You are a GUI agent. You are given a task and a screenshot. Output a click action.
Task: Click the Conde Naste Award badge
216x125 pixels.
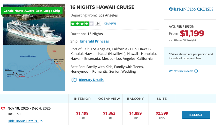(32, 11)
